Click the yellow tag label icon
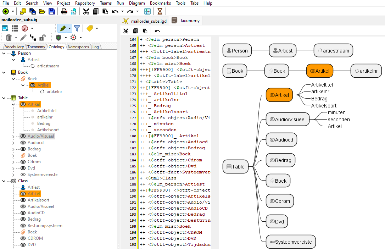The height and width of the screenshot is (249, 385). pos(90,28)
